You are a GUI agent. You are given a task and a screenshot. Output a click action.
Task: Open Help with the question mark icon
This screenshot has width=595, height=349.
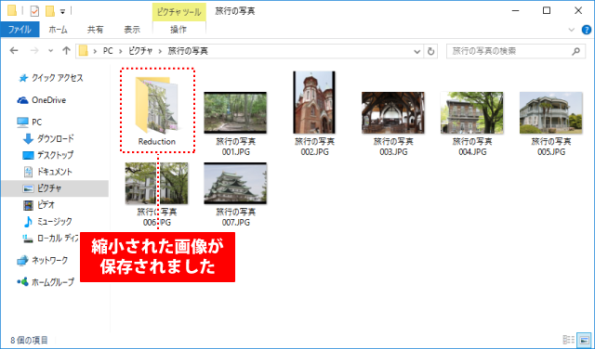pos(587,30)
